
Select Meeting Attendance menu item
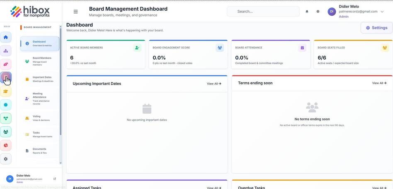click(x=40, y=98)
